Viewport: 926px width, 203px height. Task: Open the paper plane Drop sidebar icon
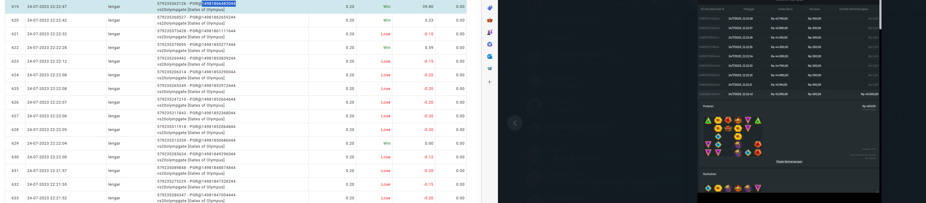490,69
